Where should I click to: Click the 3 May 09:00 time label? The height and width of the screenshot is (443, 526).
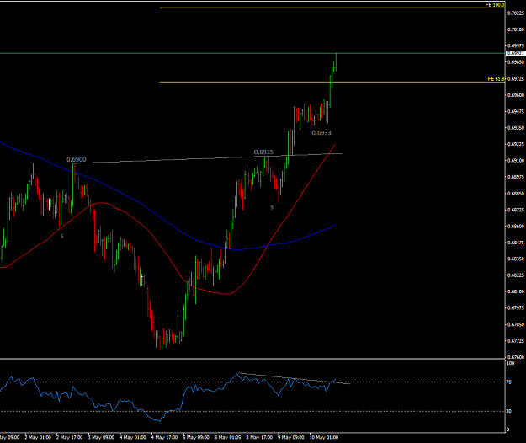(101, 437)
